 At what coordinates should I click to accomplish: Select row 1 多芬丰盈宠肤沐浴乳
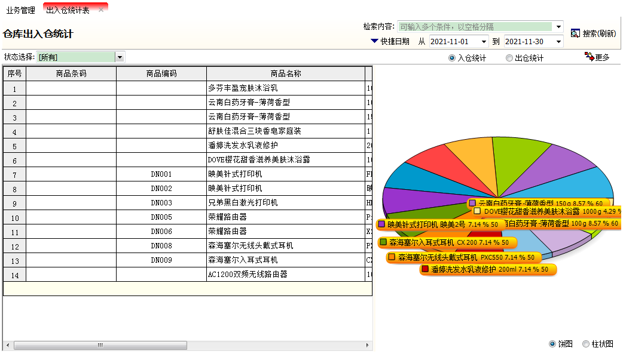coord(188,88)
